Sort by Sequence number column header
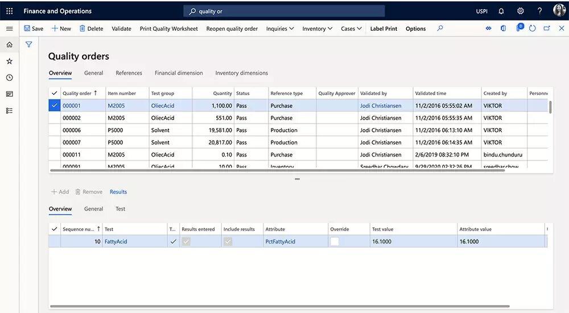This screenshot has width=569, height=313. pyautogui.click(x=81, y=229)
